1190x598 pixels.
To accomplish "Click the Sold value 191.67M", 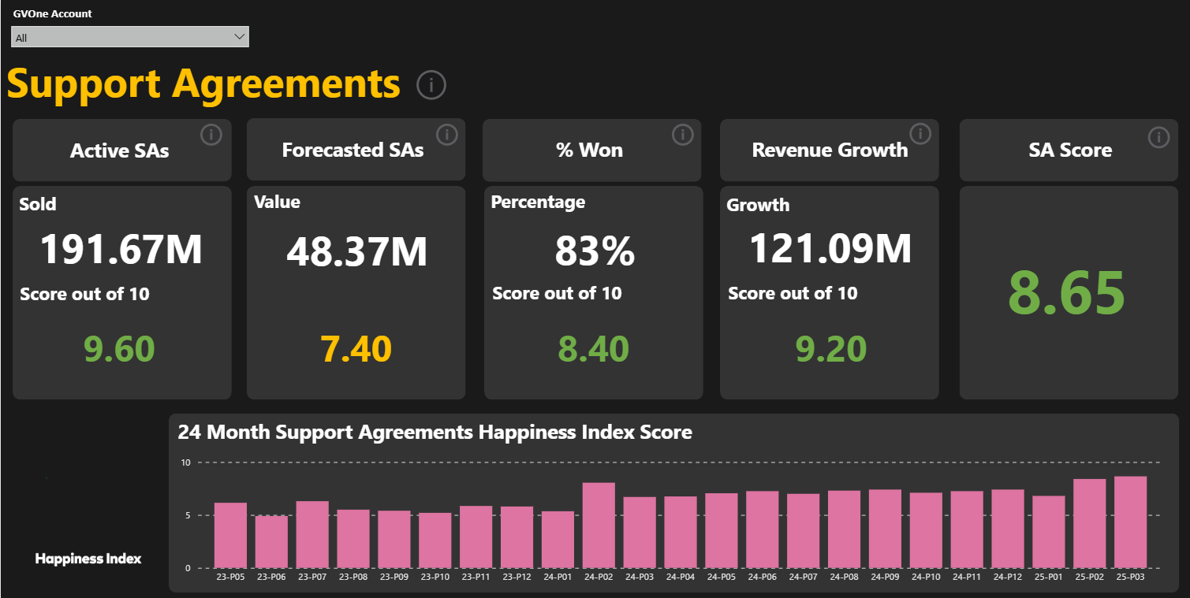I will click(x=121, y=249).
